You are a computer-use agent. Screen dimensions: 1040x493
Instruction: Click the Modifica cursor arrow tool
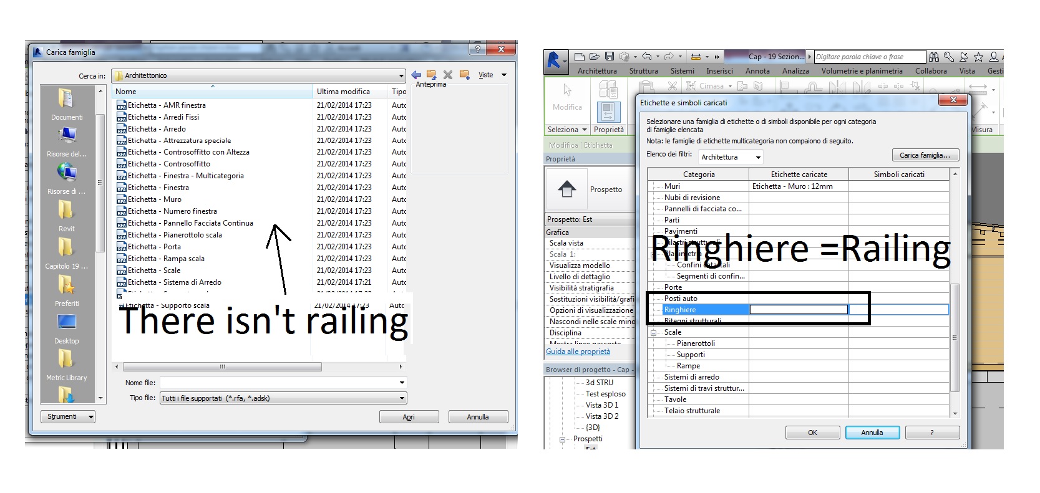567,90
